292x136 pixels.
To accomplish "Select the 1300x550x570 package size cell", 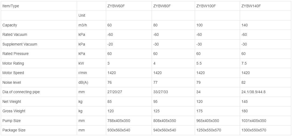I will [254, 130].
